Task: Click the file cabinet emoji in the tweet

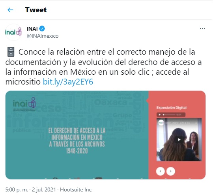Action: click(11, 52)
